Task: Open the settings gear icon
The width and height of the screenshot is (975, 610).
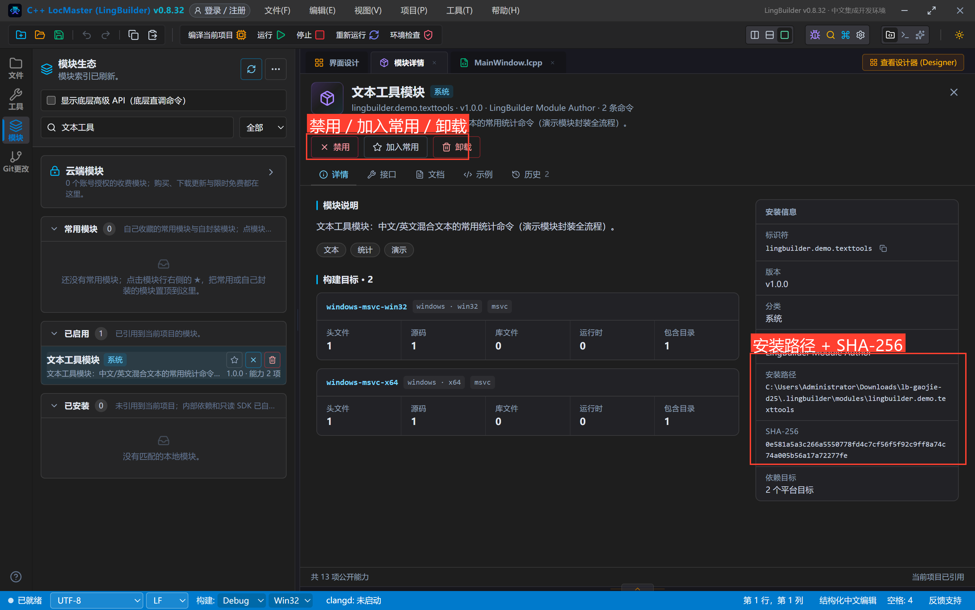Action: (x=860, y=35)
